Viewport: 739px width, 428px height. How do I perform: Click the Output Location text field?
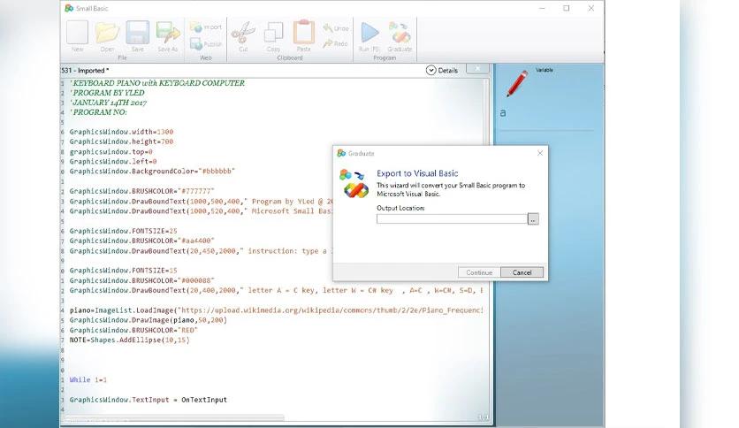(x=452, y=218)
